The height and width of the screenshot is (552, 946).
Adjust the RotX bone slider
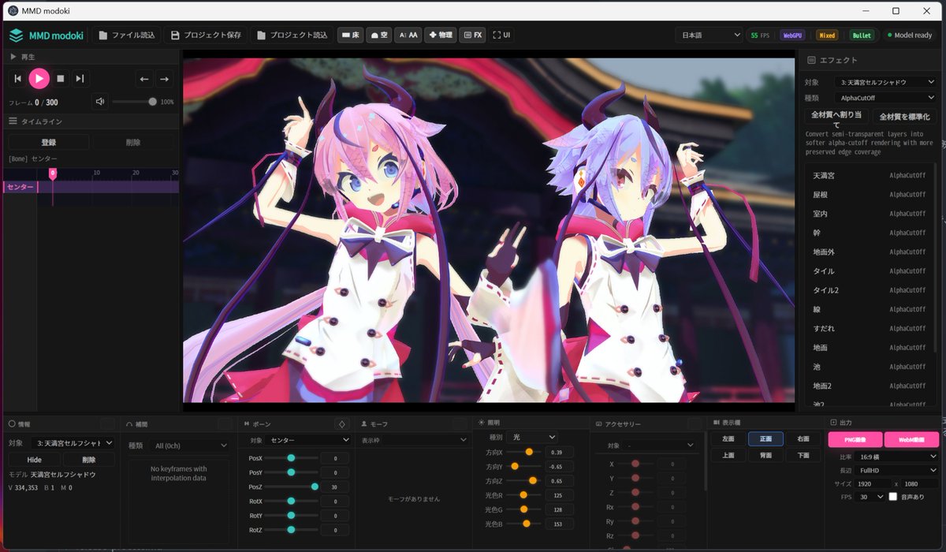tap(292, 502)
